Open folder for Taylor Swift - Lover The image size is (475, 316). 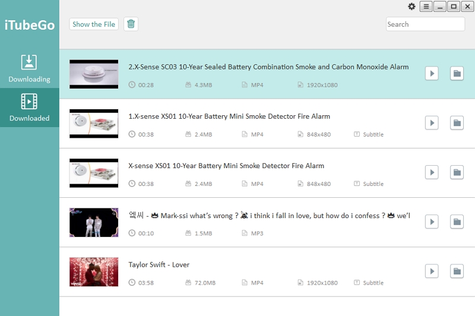[457, 271]
